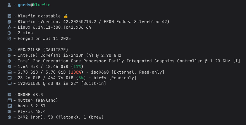
Task: Click the CPU chip icon for Intel i5-2410M
Action: click(9, 55)
